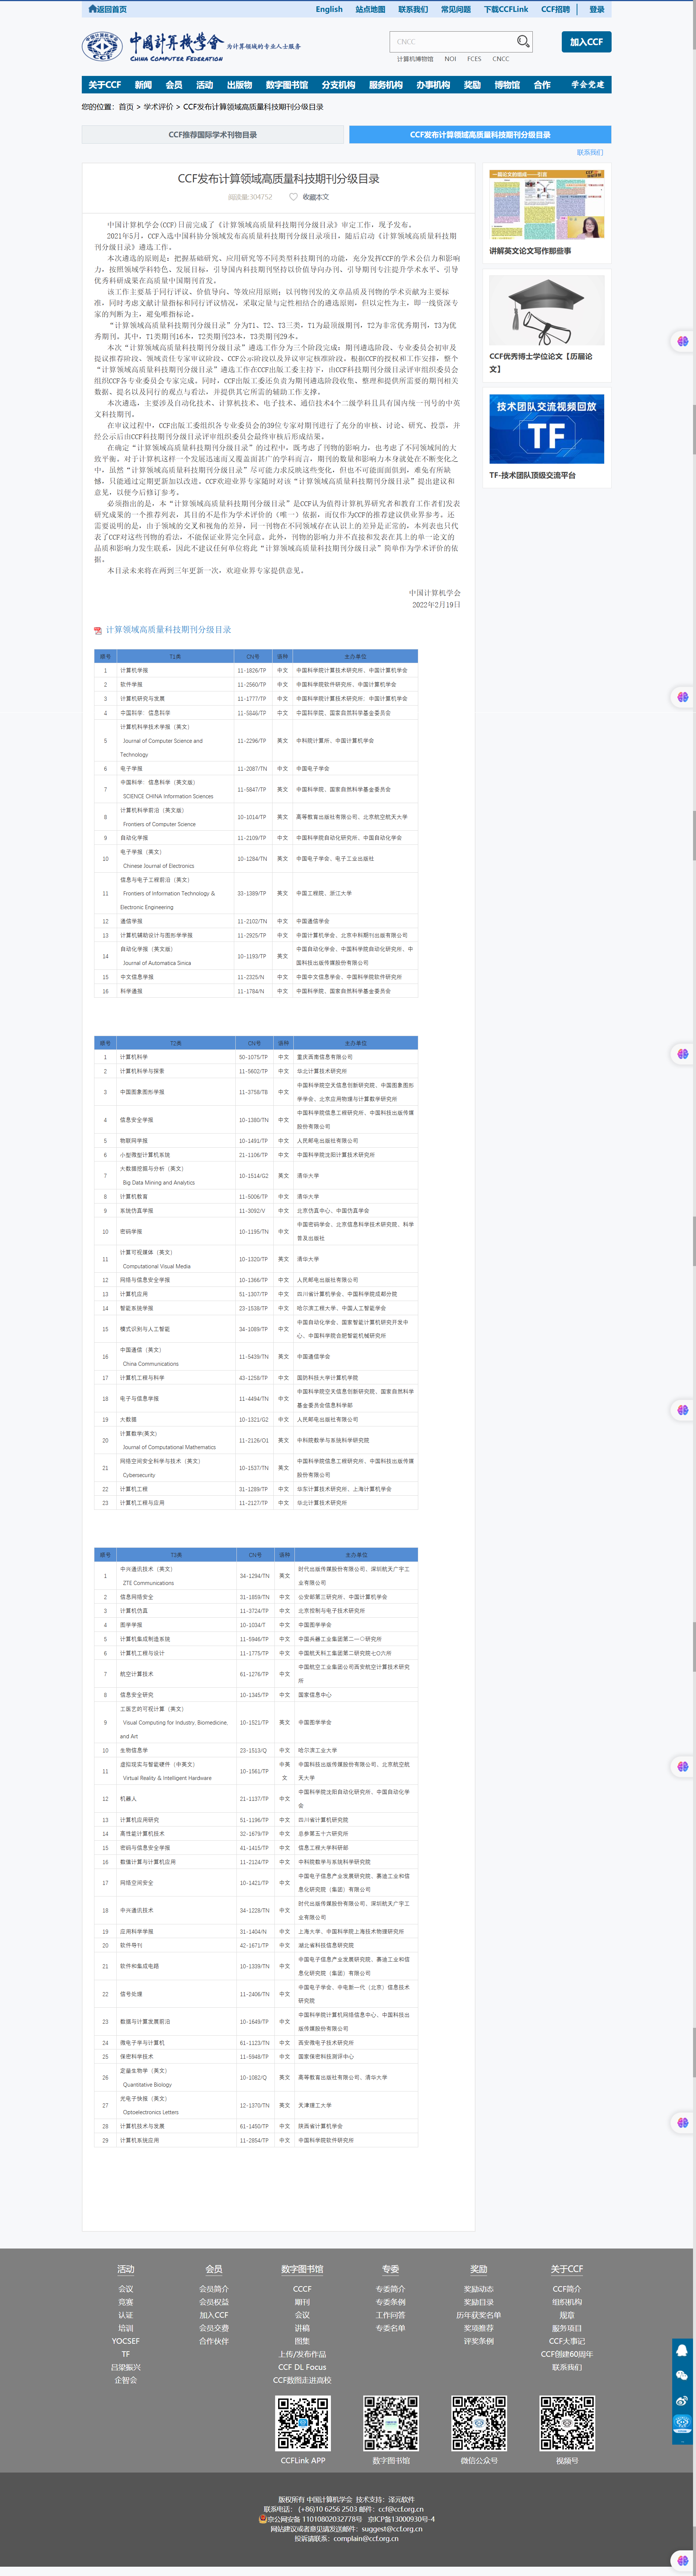This screenshot has height=2576, width=696.
Task: Open the WeChat share icon
Action: point(682,2375)
